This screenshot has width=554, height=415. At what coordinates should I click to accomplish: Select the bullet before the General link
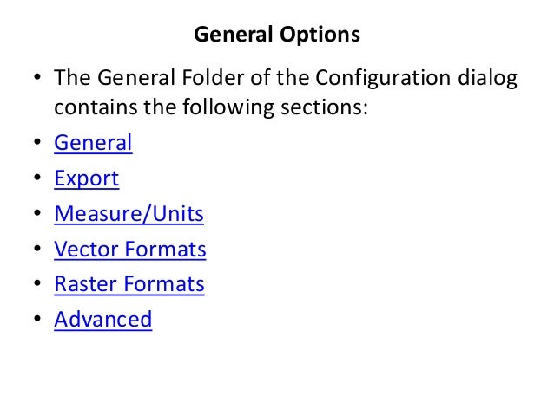(x=37, y=142)
